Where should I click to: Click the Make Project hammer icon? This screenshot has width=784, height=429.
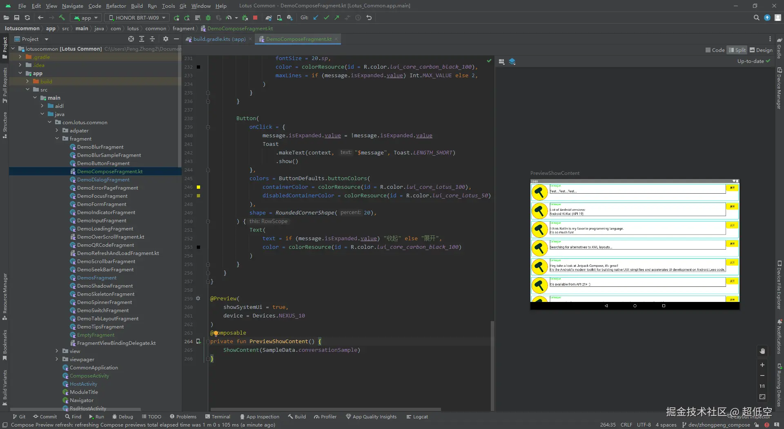click(x=62, y=18)
